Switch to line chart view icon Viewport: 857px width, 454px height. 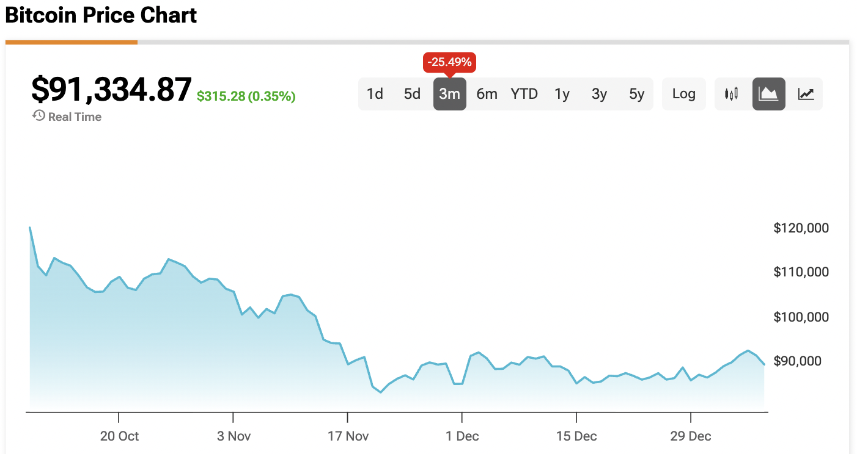806,94
